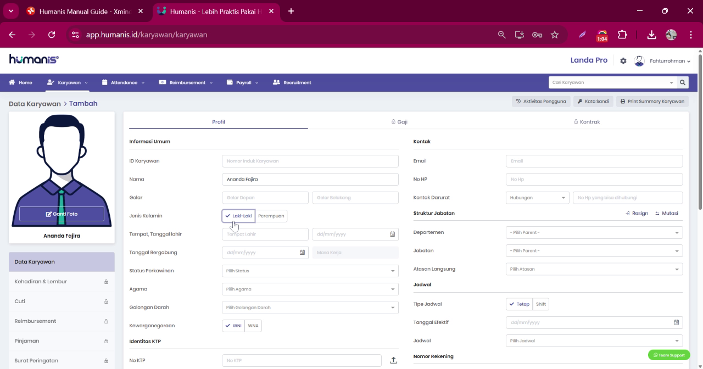The width and height of the screenshot is (703, 369).
Task: Click the Email input field
Action: click(x=594, y=161)
